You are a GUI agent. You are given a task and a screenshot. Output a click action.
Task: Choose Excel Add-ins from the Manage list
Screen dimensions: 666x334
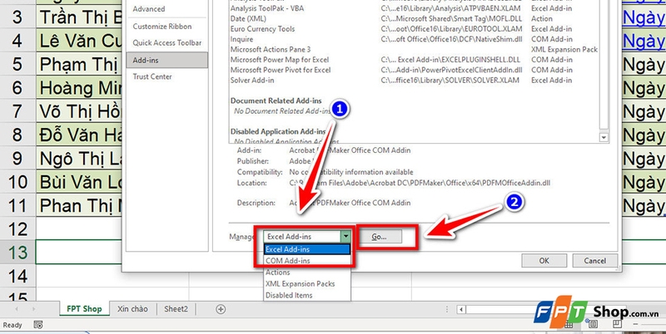307,249
